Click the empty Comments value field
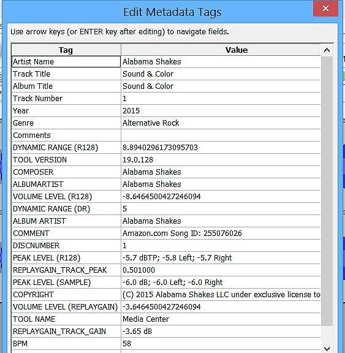 point(221,135)
